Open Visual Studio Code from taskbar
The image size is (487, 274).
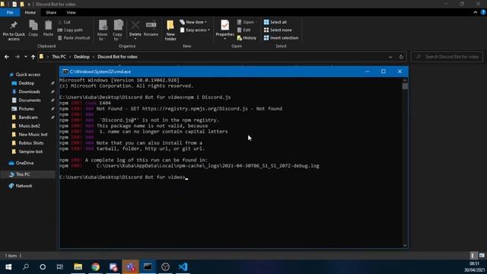pyautogui.click(x=183, y=267)
